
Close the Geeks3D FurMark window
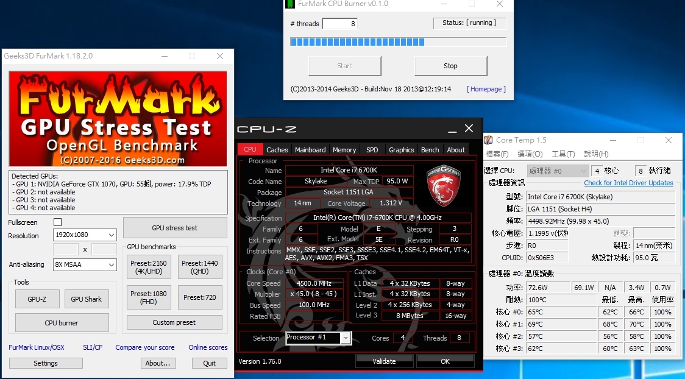pyautogui.click(x=220, y=56)
